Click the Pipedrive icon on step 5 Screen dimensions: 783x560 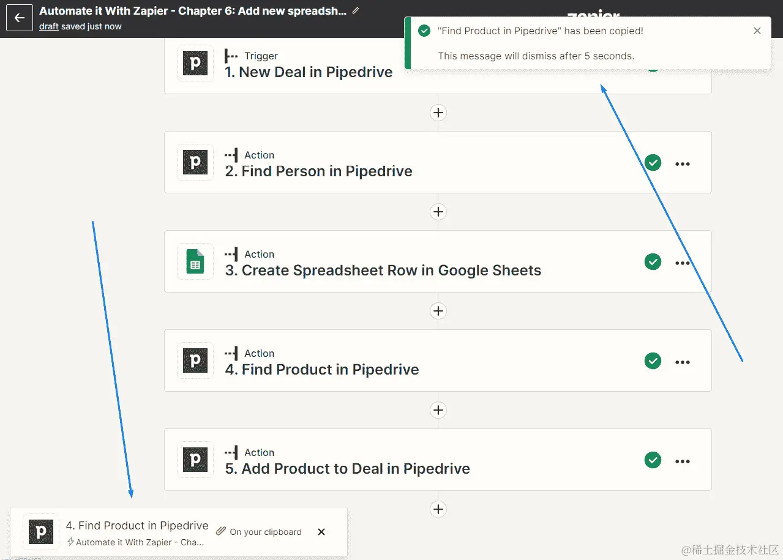point(195,460)
